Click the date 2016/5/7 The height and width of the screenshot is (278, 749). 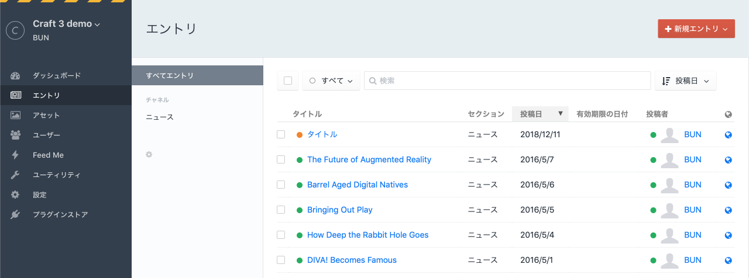tap(537, 159)
